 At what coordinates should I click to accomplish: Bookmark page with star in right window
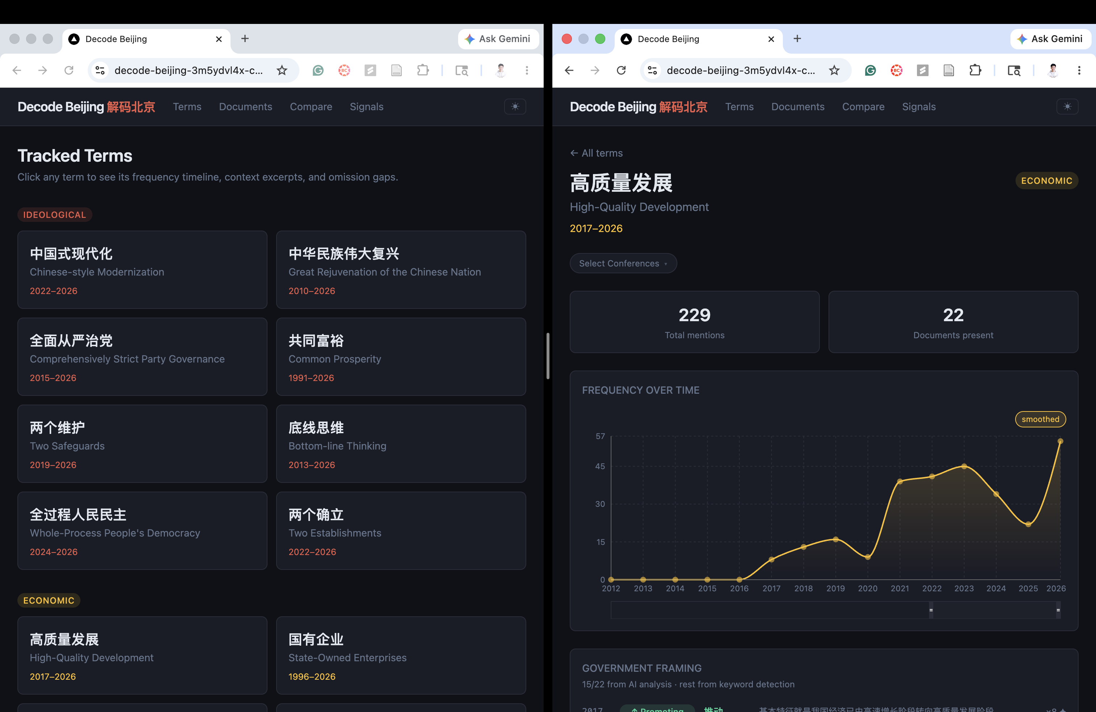pyautogui.click(x=834, y=70)
